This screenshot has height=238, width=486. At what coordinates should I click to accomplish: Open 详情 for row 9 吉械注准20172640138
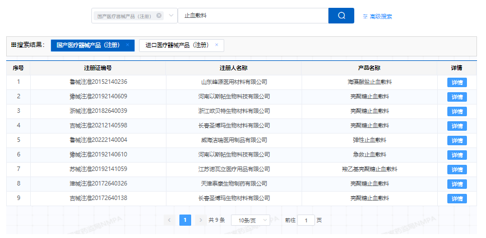point(457,198)
